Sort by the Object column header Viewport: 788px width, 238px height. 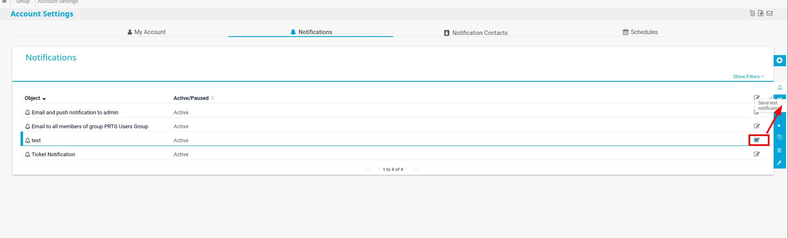[35, 98]
